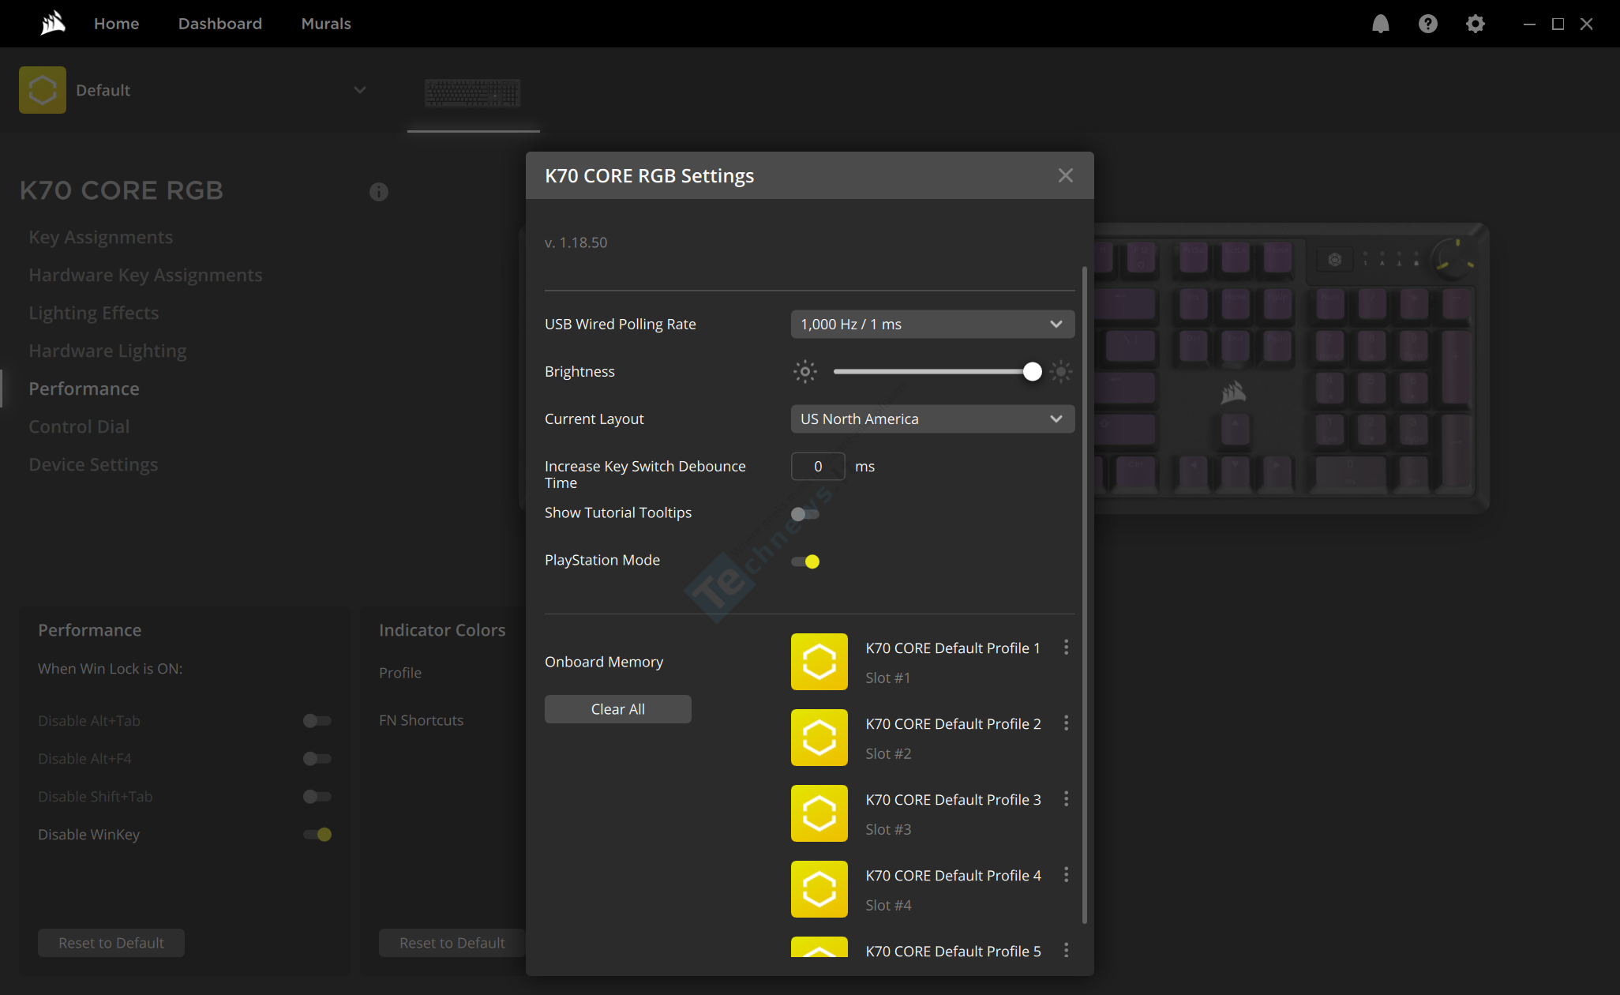Close the K70 CORE RGB Settings dialog
Image resolution: width=1620 pixels, height=995 pixels.
(1066, 175)
